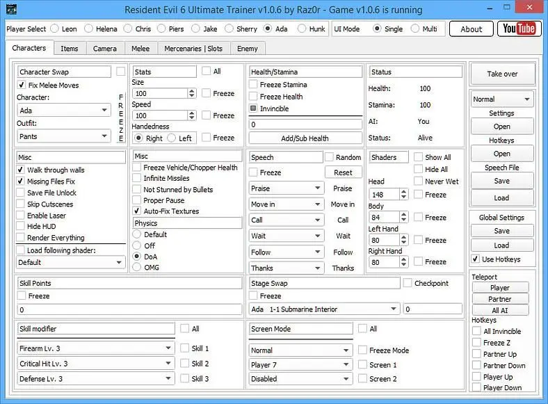Open the Disabled screen dropdown

point(300,379)
